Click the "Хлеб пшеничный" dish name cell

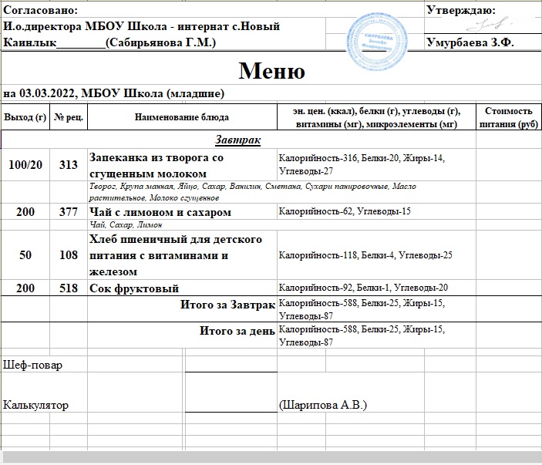pos(177,255)
